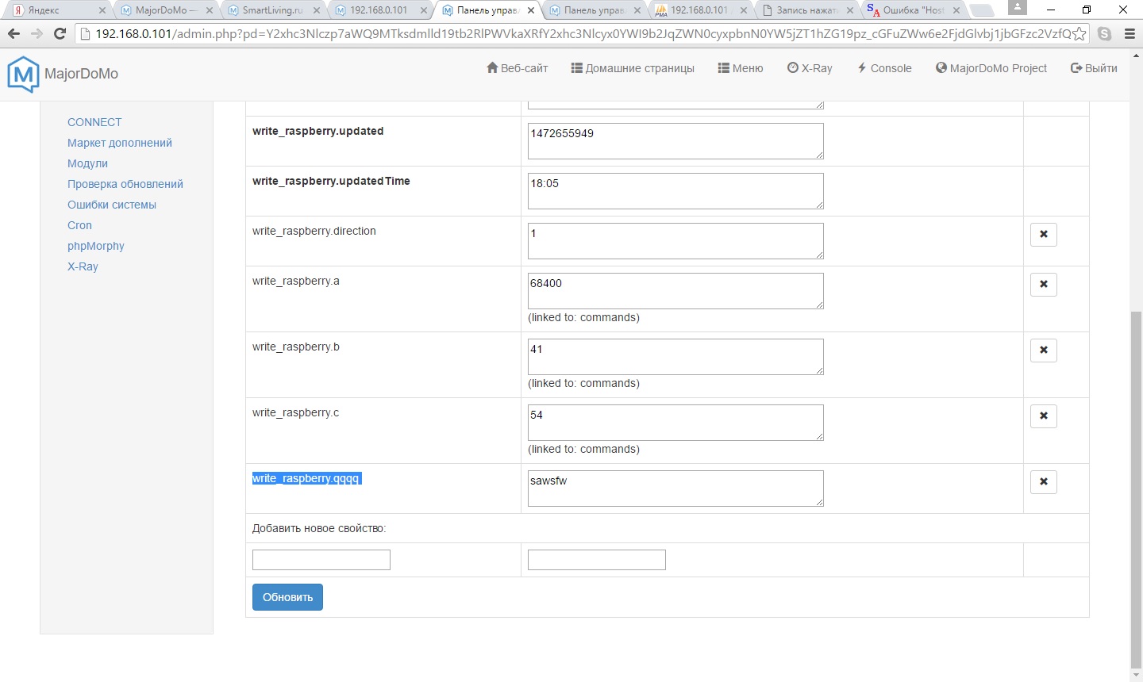Viewport: 1143px width, 682px height.
Task: Reload the page with the refresh icon
Action: [60, 34]
